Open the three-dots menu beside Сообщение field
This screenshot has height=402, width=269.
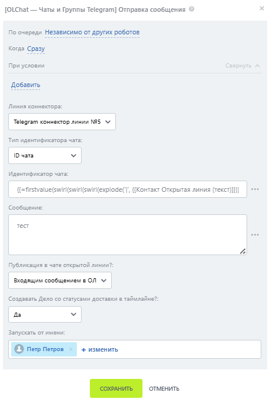(x=255, y=234)
